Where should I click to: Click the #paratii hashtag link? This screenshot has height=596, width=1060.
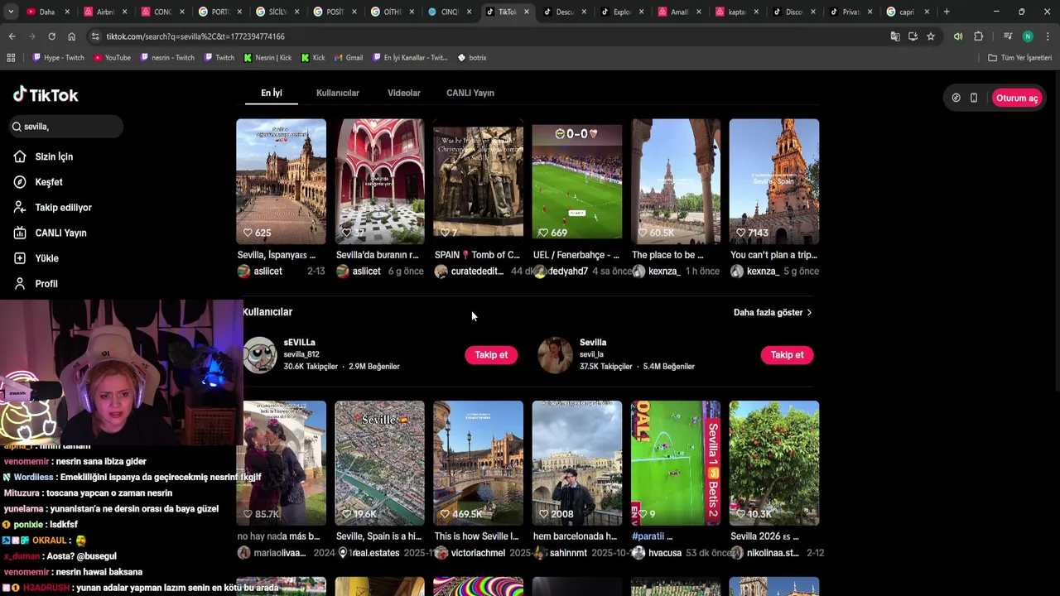(x=649, y=536)
